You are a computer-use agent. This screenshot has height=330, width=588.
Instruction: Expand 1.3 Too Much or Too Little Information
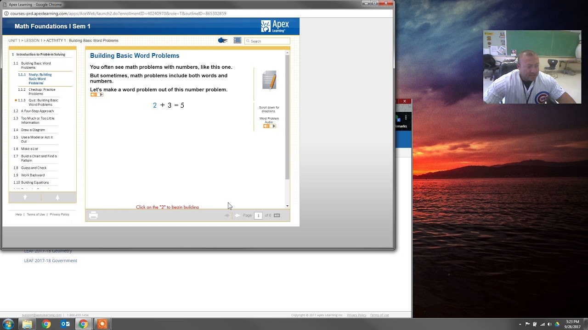pyautogui.click(x=38, y=121)
